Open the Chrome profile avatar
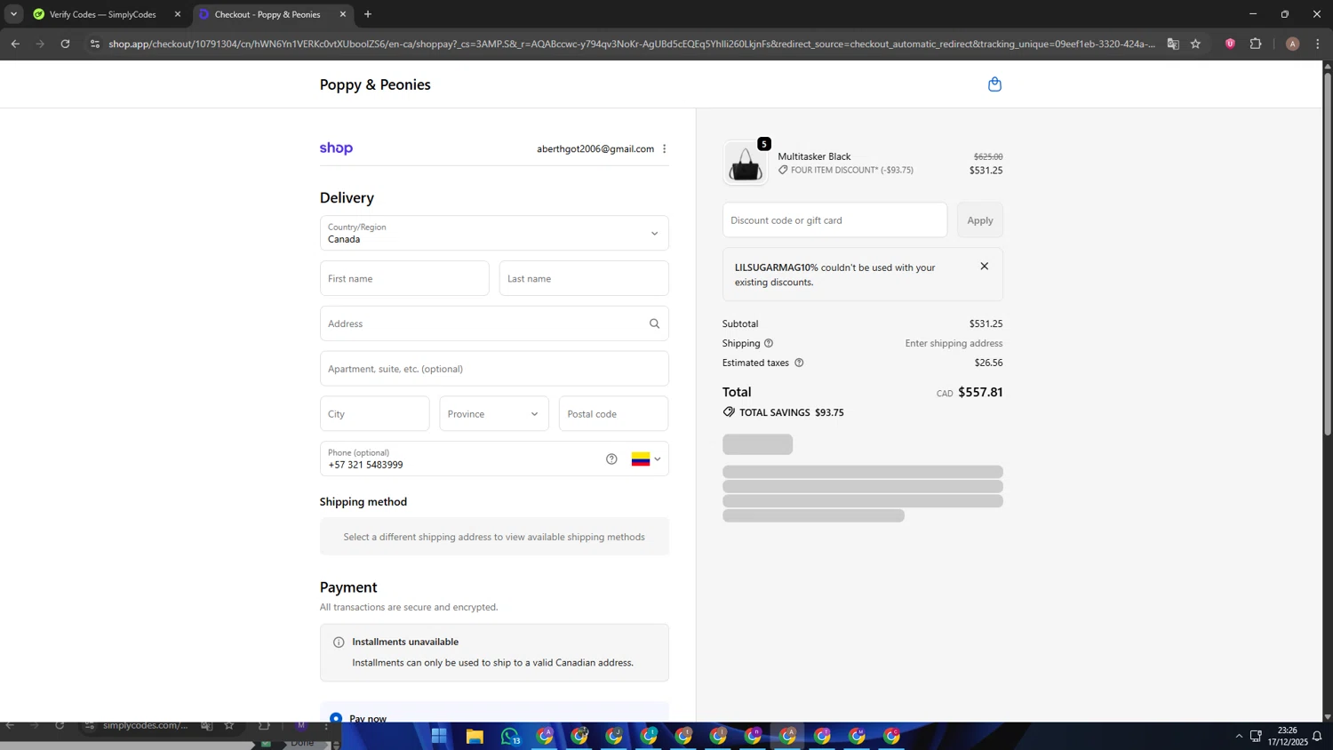Viewport: 1333px width, 750px height. pyautogui.click(x=1292, y=44)
